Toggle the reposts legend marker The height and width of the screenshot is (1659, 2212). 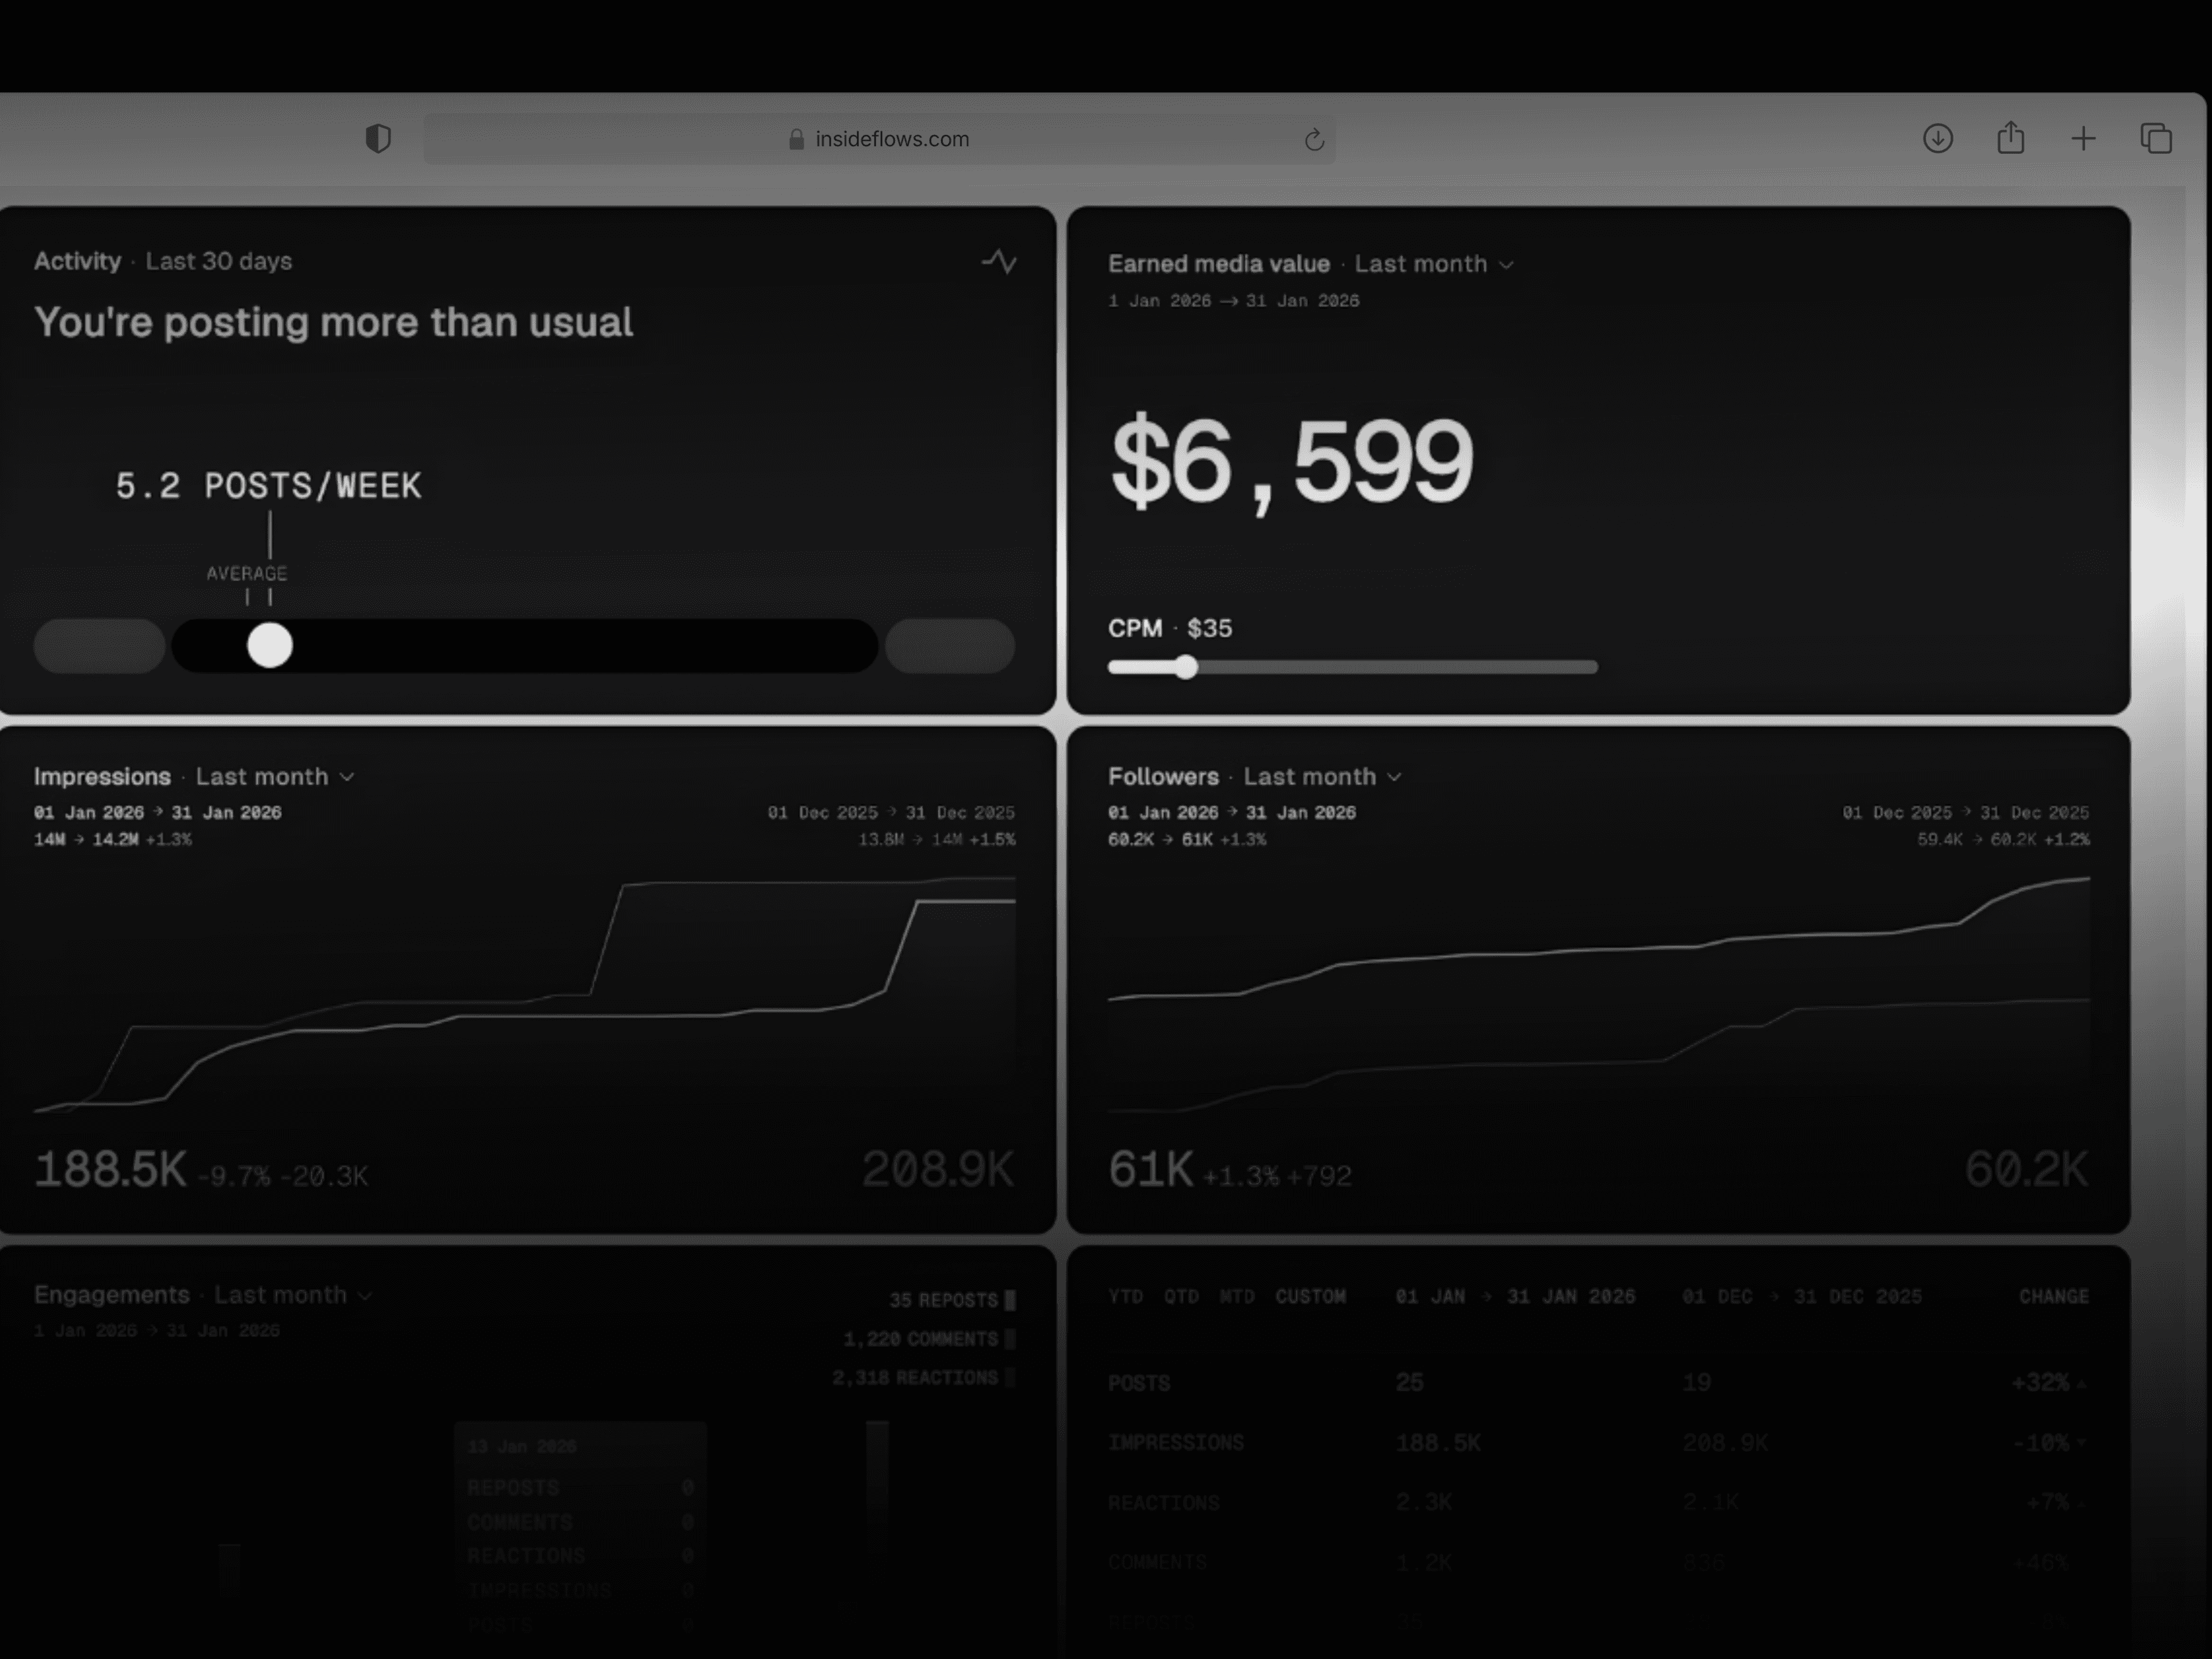click(x=1010, y=1300)
